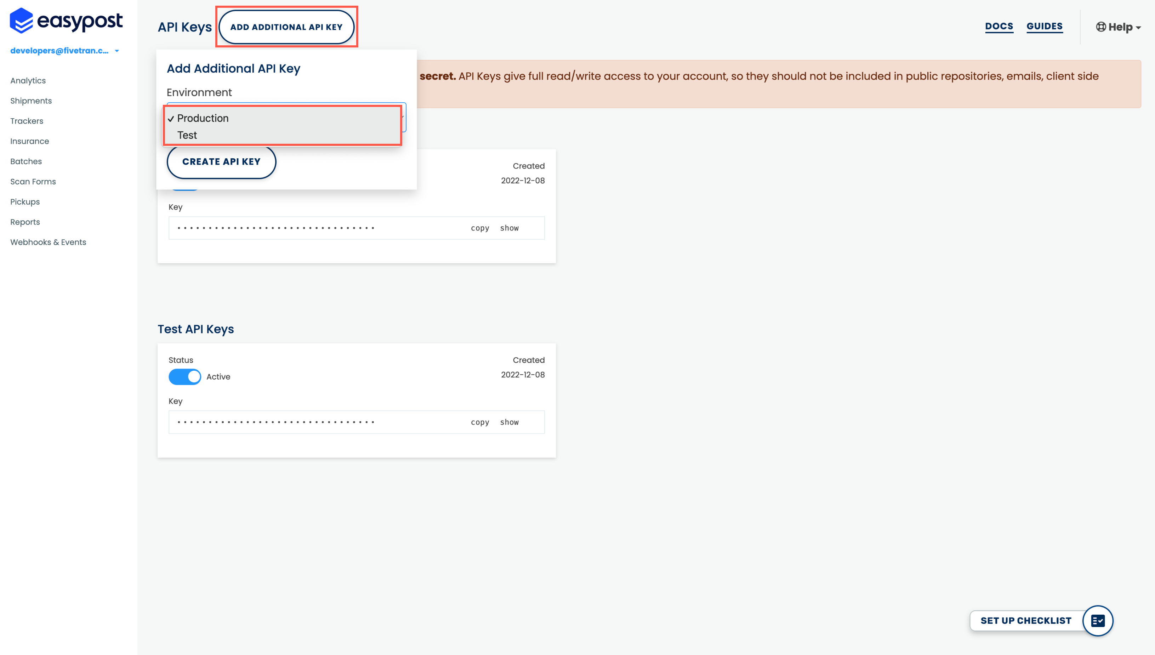Open the Trackers sidebar section
Image resolution: width=1155 pixels, height=655 pixels.
[27, 120]
